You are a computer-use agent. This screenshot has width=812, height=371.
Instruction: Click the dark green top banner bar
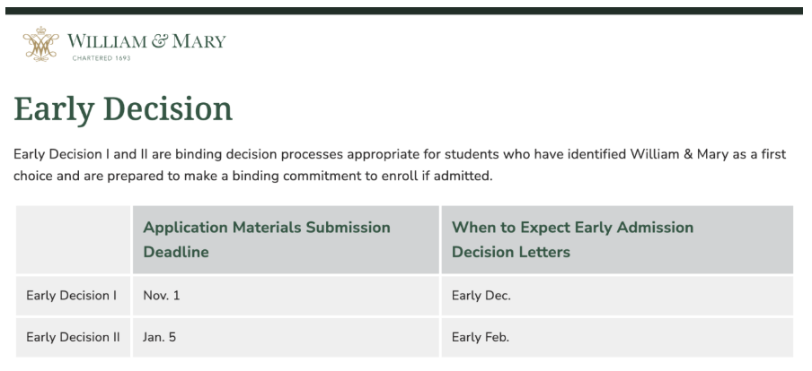[404, 11]
